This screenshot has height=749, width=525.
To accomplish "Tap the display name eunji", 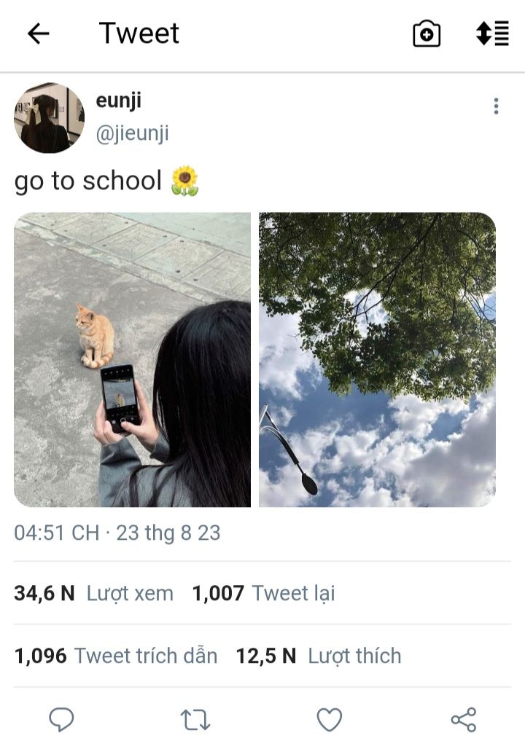I will [119, 101].
